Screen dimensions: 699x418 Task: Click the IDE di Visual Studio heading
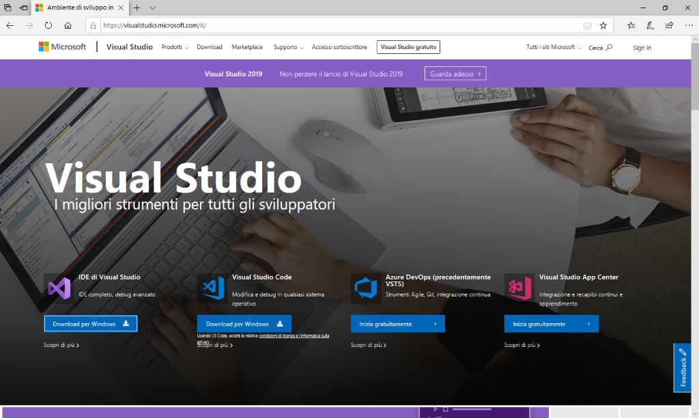109,277
